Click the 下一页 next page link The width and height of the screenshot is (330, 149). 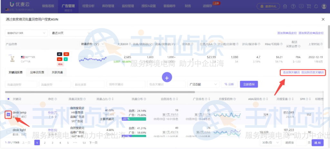pyautogui.click(x=93, y=143)
